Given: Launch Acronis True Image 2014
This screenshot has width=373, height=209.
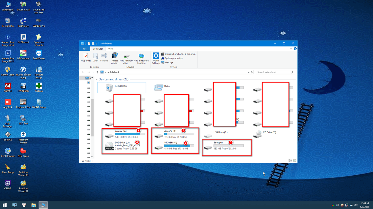Looking at the screenshot, I should coord(8,40).
